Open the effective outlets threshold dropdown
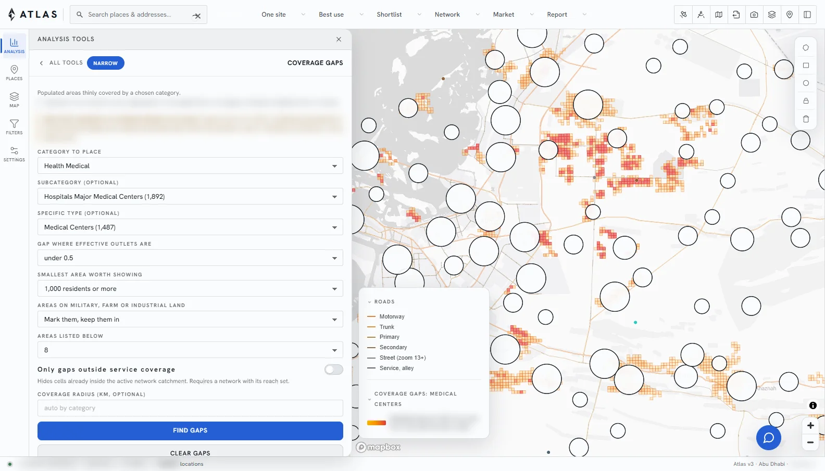This screenshot has width=825, height=471. click(x=190, y=258)
